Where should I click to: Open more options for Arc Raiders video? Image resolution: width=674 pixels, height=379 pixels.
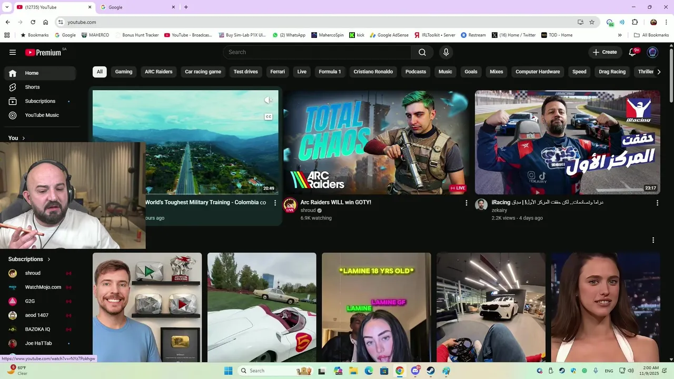point(466,203)
